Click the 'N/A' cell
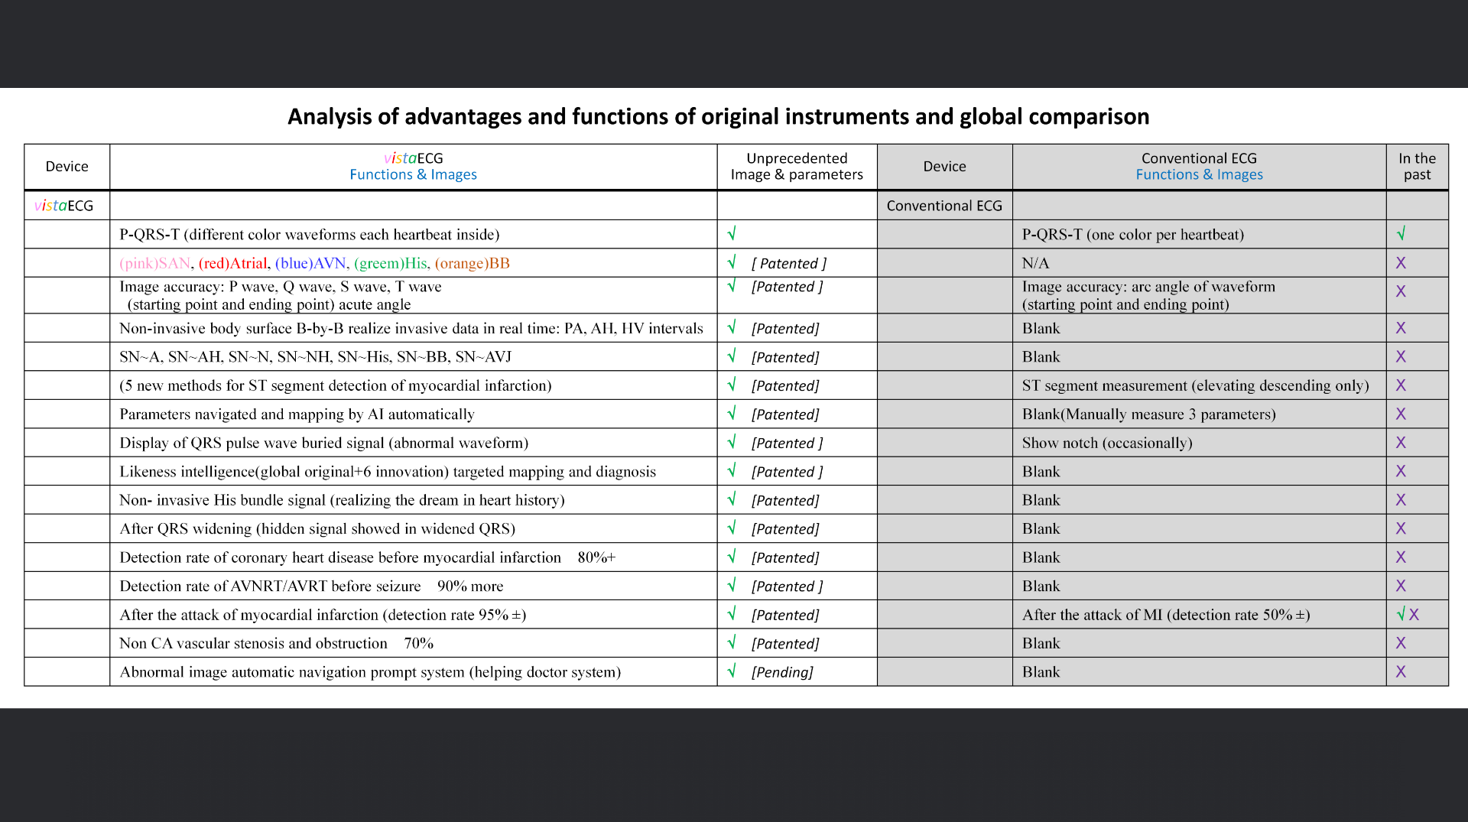Viewport: 1468px width, 822px height. coord(1036,264)
